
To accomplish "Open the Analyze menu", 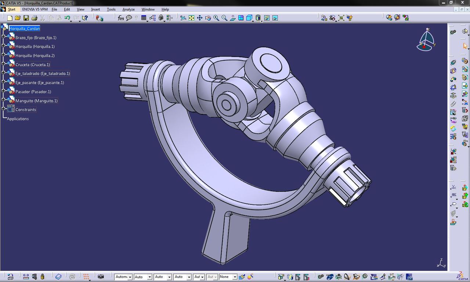I will pyautogui.click(x=129, y=9).
